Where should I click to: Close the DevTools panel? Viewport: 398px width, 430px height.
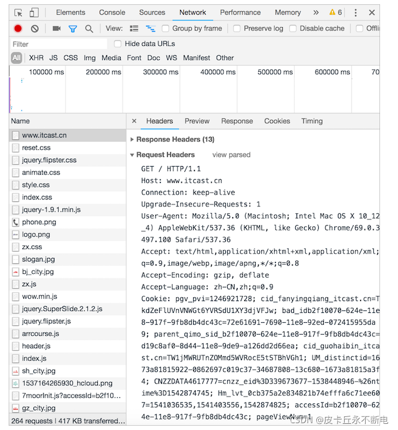coord(371,12)
